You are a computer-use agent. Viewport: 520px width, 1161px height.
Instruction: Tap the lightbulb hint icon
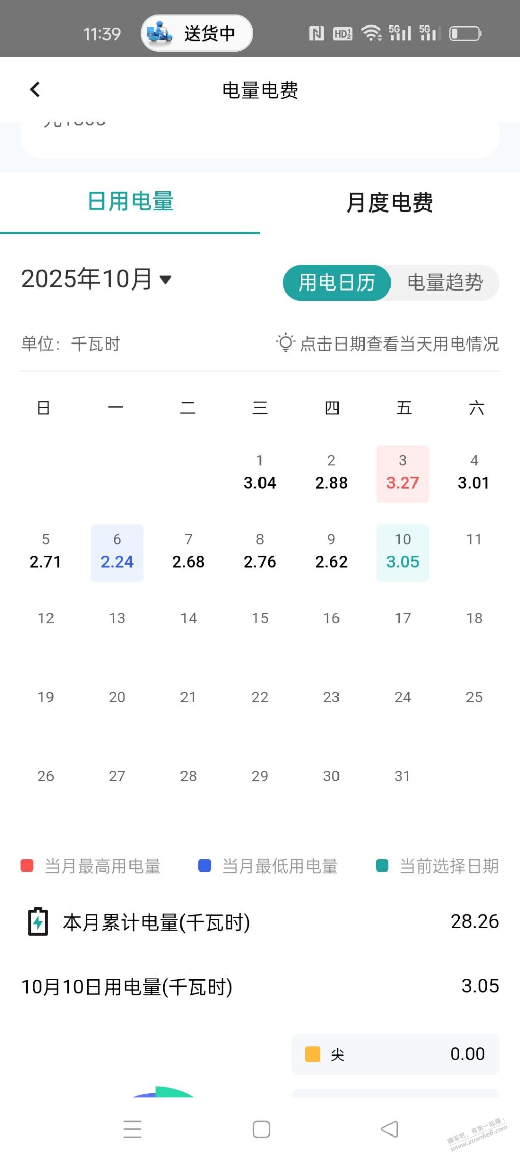click(x=285, y=343)
